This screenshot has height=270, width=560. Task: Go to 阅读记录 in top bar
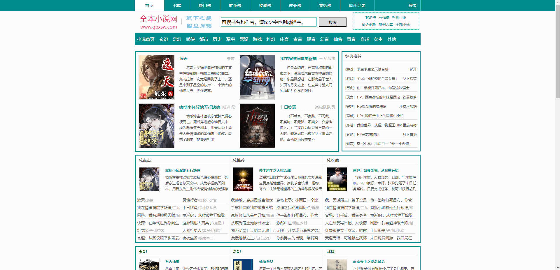click(357, 6)
